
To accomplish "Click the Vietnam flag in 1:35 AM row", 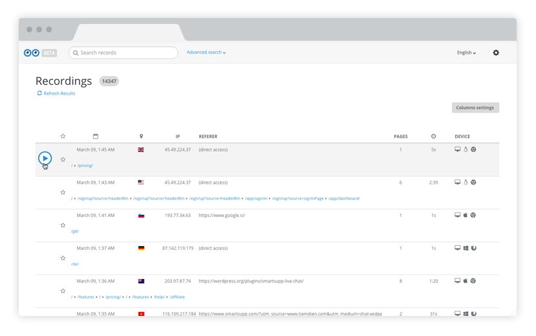I will point(141,313).
